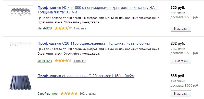This screenshot has width=204, height=99.
Task: Open the С20-1100 оцинкованный profile drawing thumbnail
Action: pos(20,45)
